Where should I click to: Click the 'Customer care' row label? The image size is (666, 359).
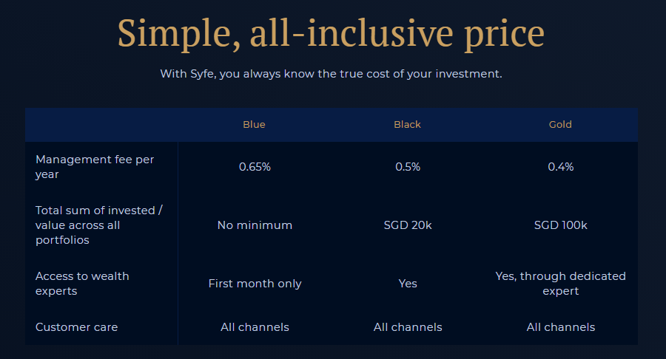(x=76, y=327)
